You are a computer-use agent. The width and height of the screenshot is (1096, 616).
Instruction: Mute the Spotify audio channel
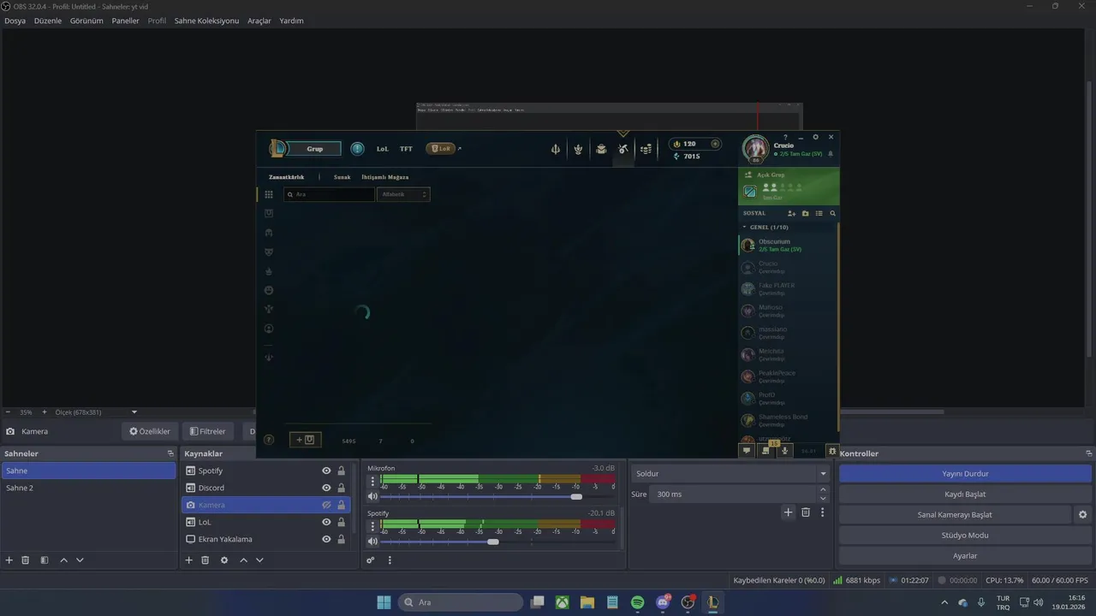(x=372, y=541)
